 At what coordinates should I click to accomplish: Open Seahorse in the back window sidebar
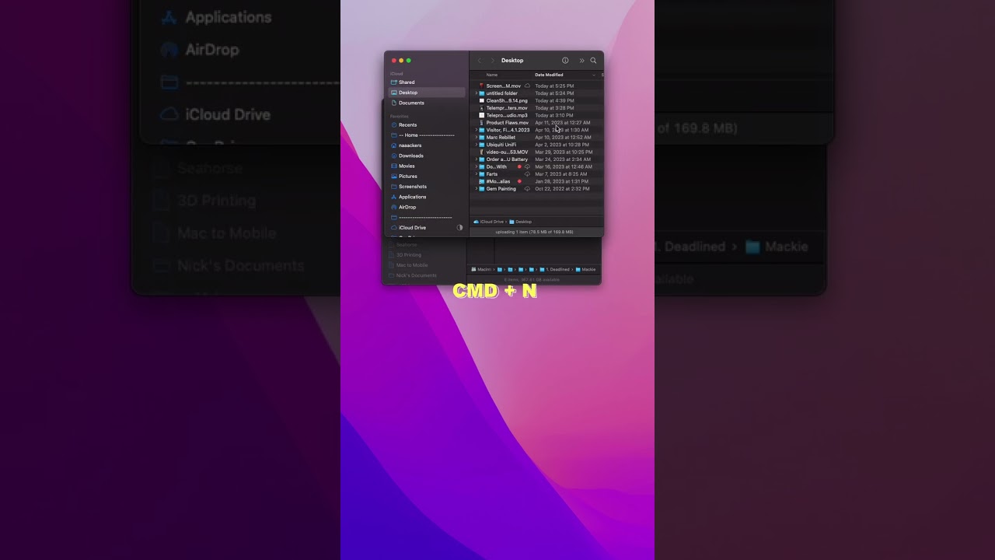click(x=407, y=245)
